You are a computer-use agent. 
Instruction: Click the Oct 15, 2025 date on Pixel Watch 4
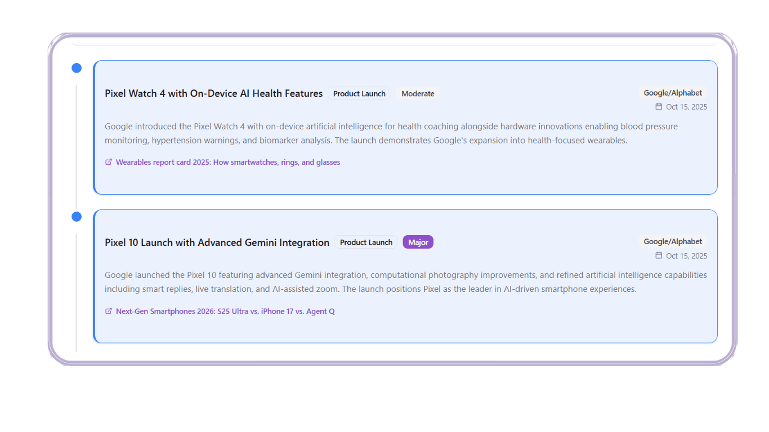tap(686, 107)
